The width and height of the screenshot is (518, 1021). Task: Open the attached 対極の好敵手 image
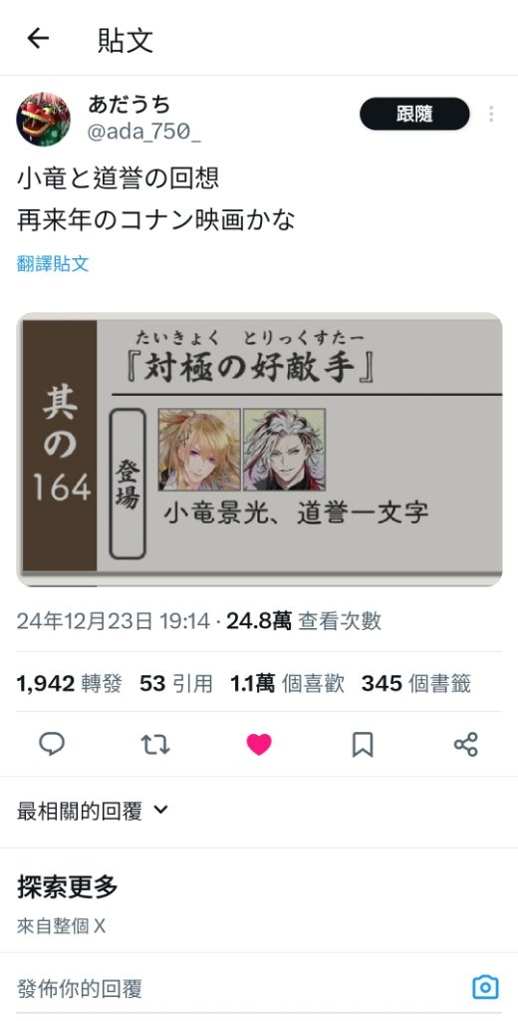(x=259, y=450)
